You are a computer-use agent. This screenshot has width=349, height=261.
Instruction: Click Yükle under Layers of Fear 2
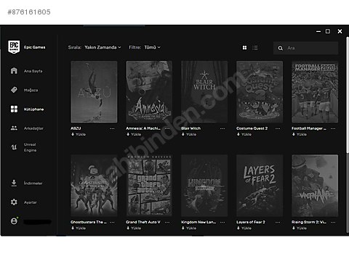(x=244, y=228)
